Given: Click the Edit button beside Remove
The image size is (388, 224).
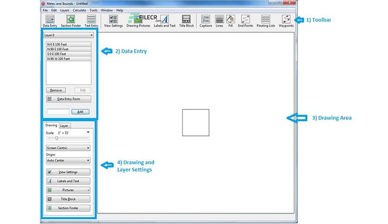Looking at the screenshot, I should coord(83,90).
